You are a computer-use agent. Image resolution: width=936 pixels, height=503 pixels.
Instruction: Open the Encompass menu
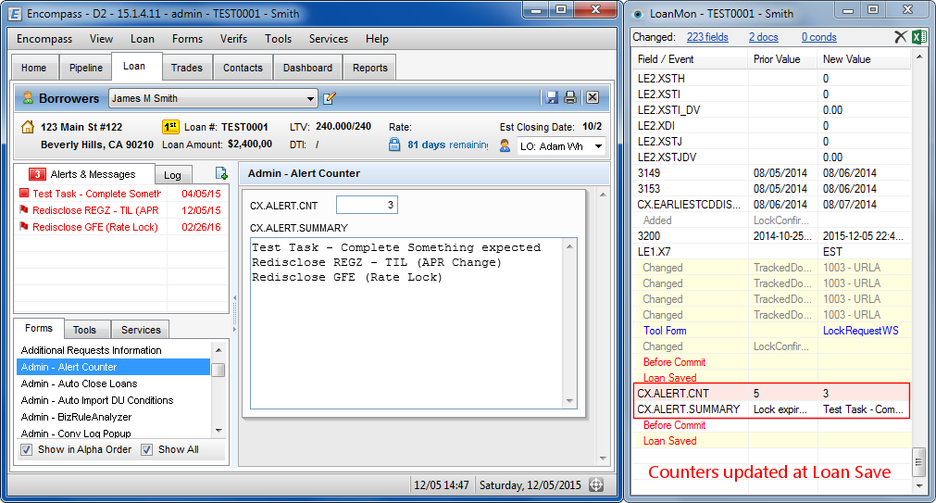(x=44, y=39)
